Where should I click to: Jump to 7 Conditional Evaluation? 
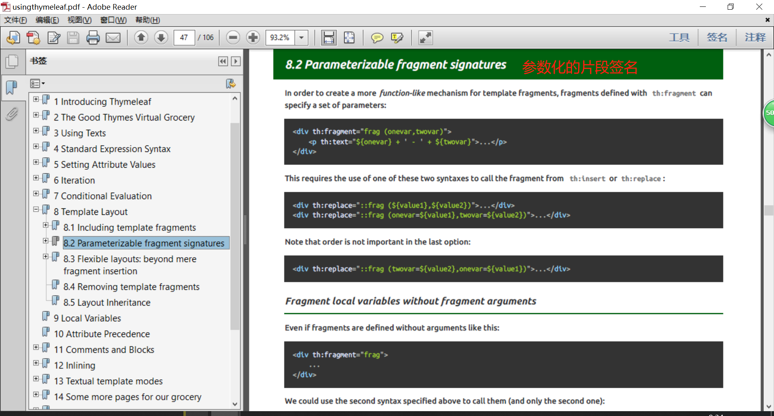pos(103,196)
